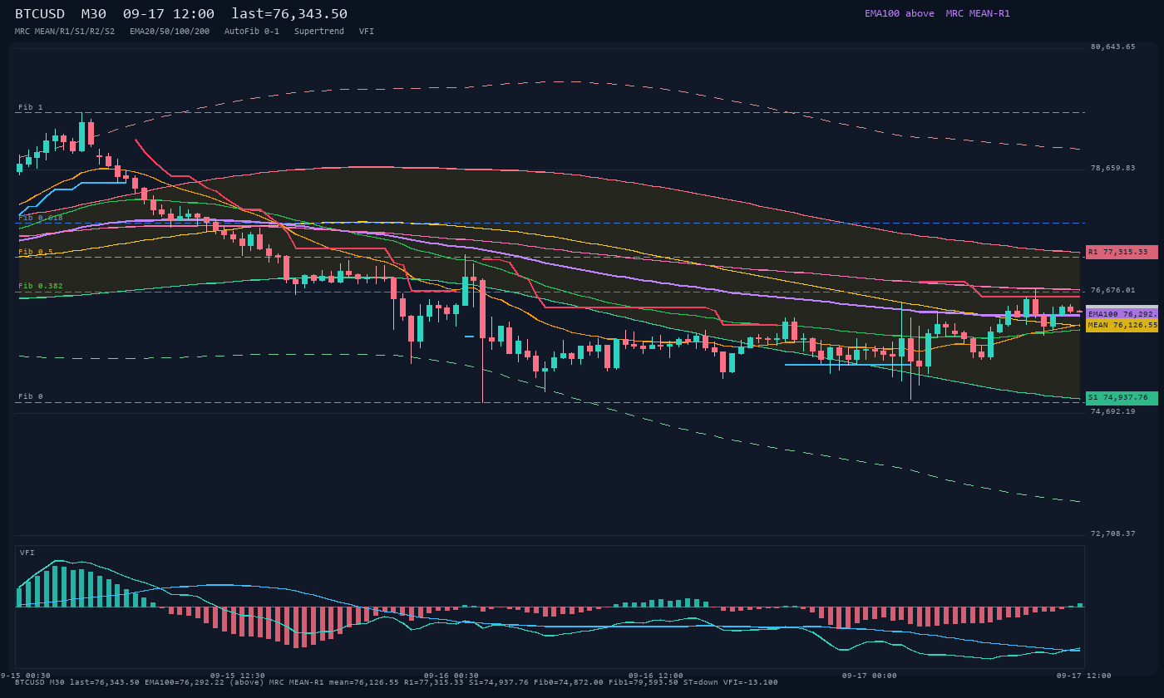Select the last=76,343.50 price readout

[289, 13]
